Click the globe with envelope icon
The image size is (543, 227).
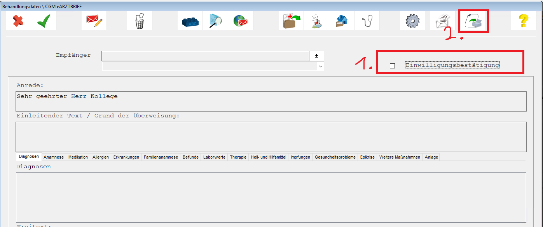[241, 21]
